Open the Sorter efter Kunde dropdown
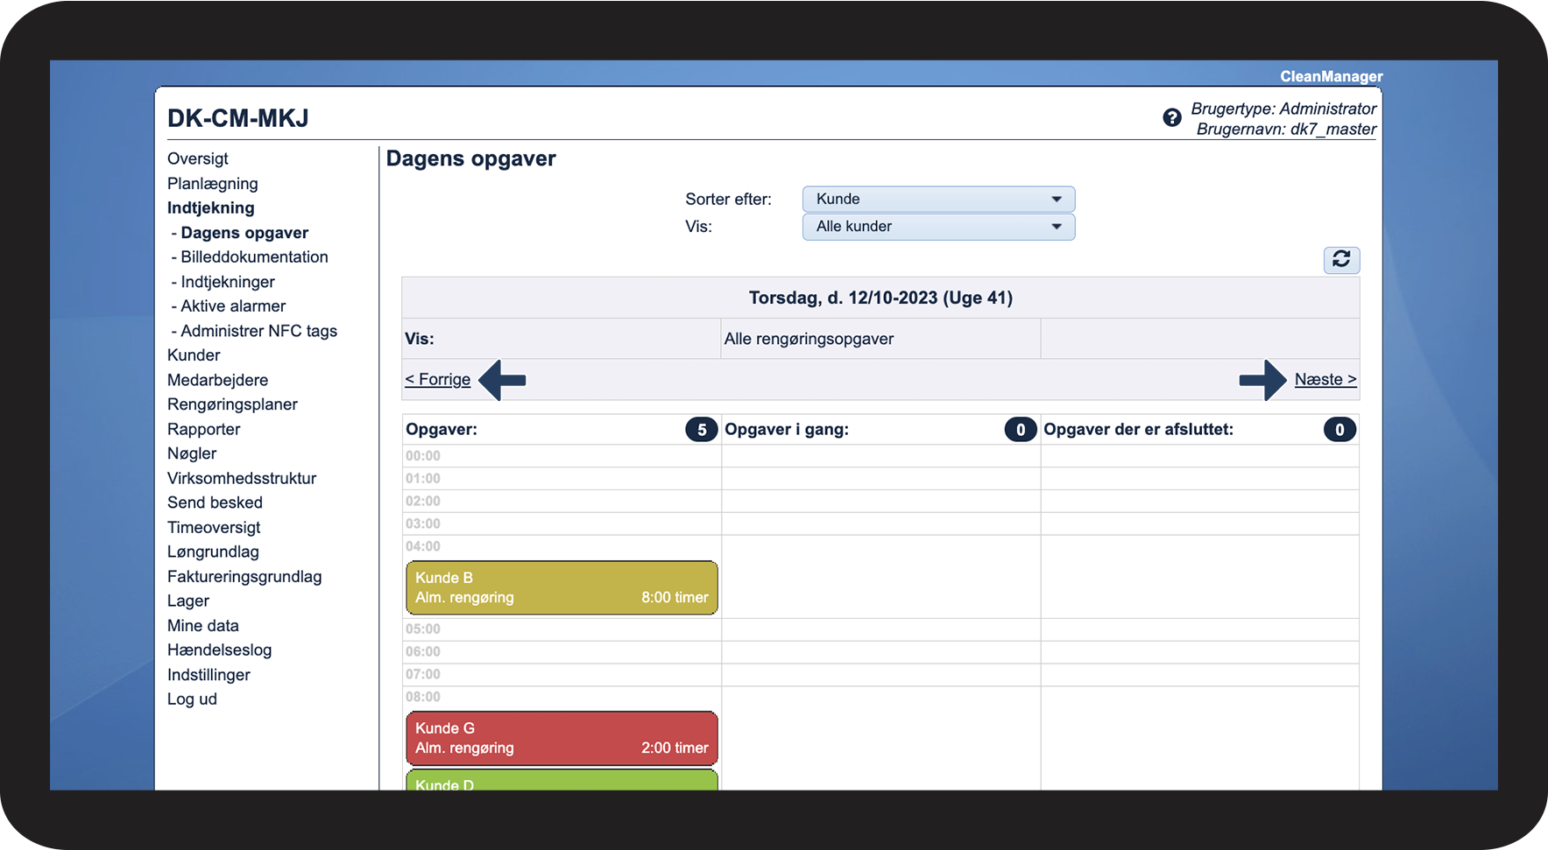1548x850 pixels. click(938, 199)
